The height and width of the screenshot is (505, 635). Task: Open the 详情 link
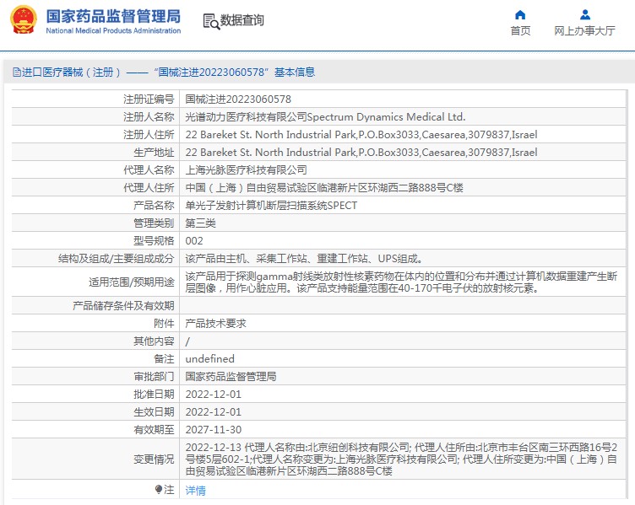click(195, 491)
